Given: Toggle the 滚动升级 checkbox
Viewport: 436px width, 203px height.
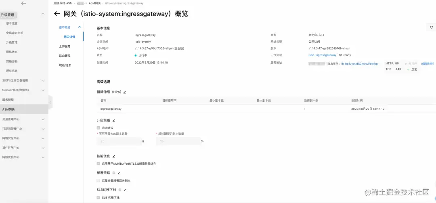Looking at the screenshot, I should [98, 128].
